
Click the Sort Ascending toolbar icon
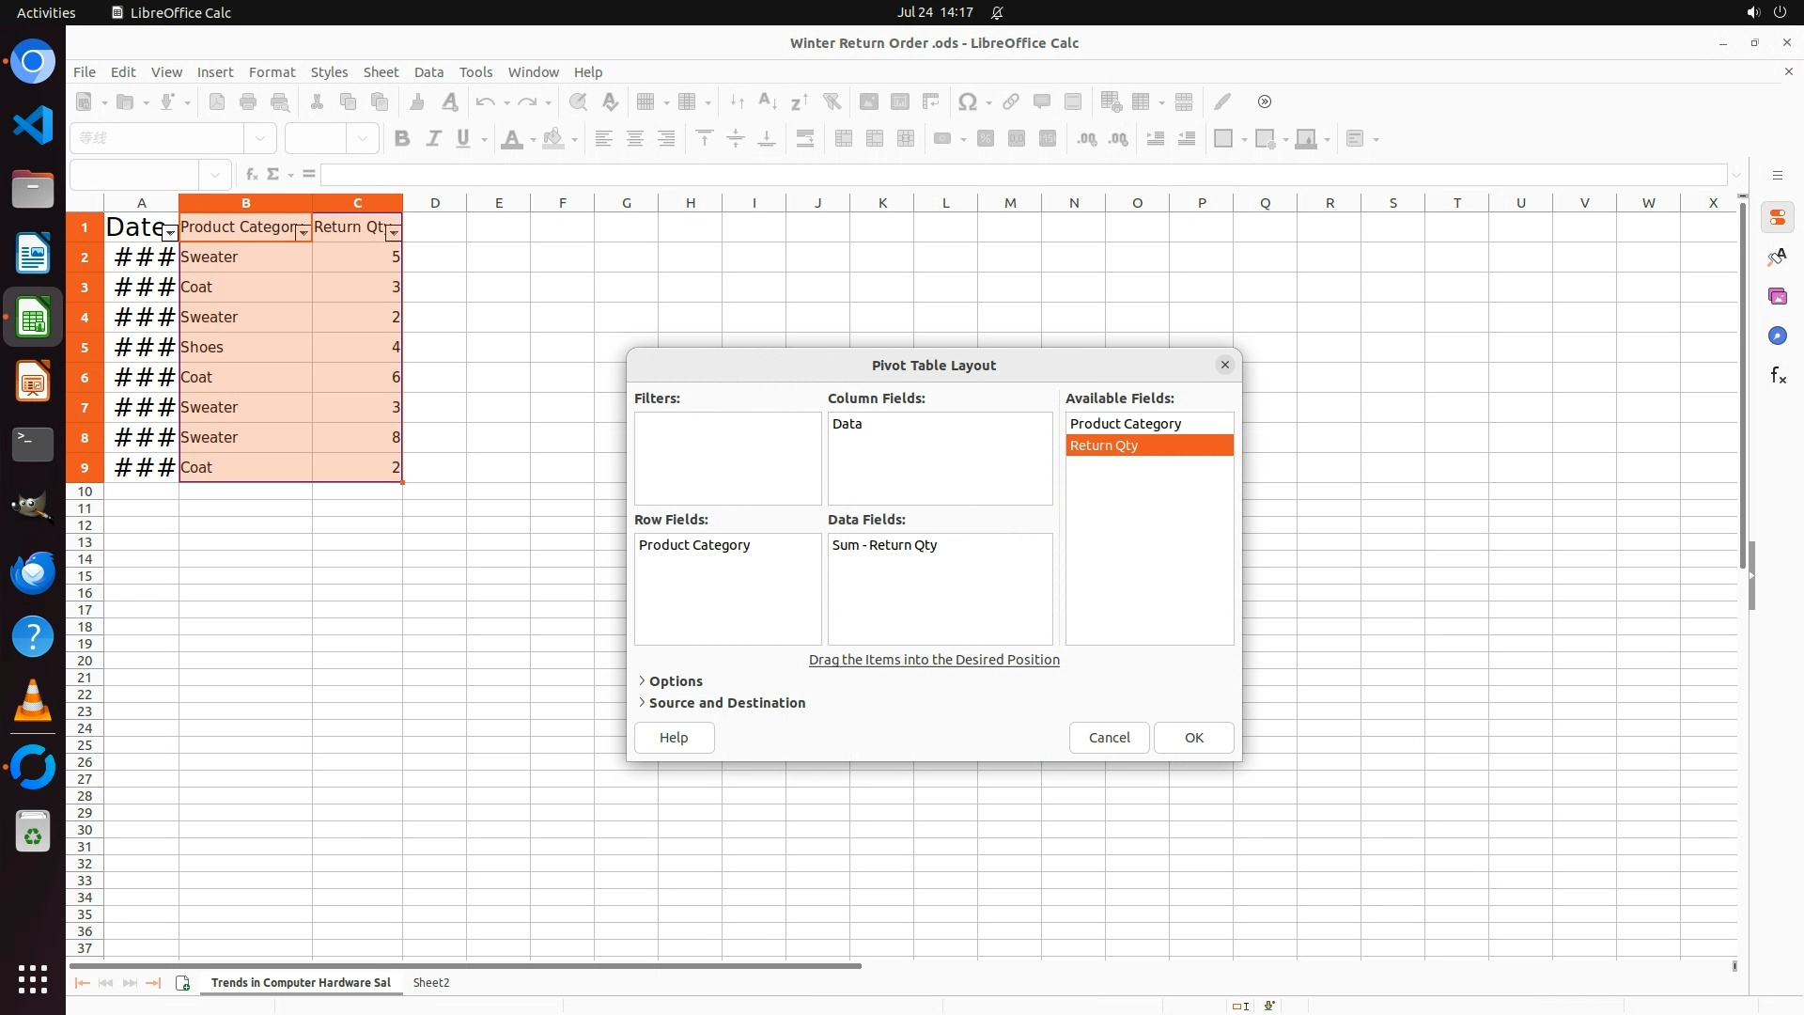pyautogui.click(x=767, y=101)
